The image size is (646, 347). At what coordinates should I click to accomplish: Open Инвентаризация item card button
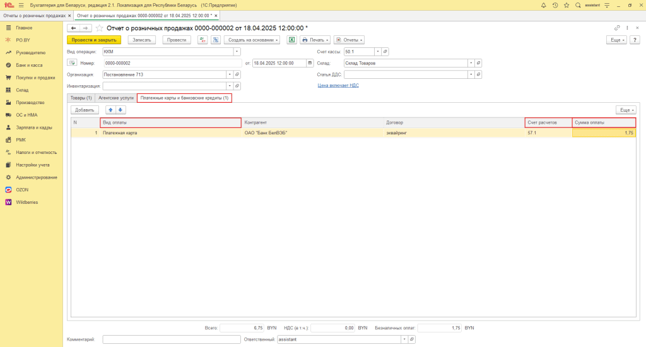237,86
